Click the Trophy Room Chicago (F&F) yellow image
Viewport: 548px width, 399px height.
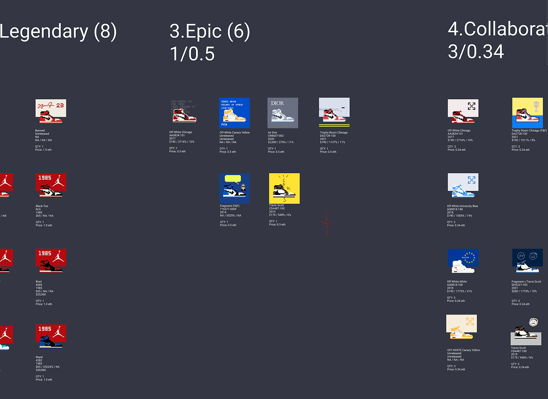coord(530,113)
